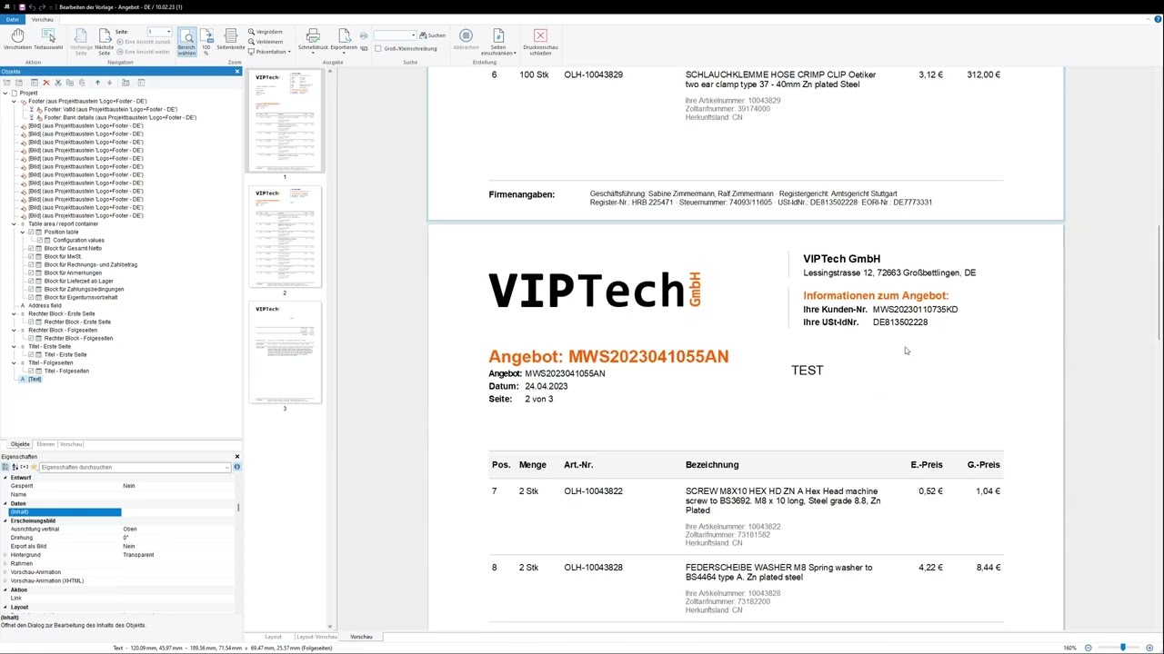Image resolution: width=1164 pixels, height=654 pixels.
Task: Set zoom to 100 %
Action: click(x=206, y=43)
